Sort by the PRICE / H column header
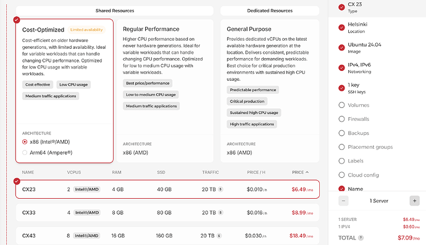Image resolution: width=426 pixels, height=245 pixels. 256,172
